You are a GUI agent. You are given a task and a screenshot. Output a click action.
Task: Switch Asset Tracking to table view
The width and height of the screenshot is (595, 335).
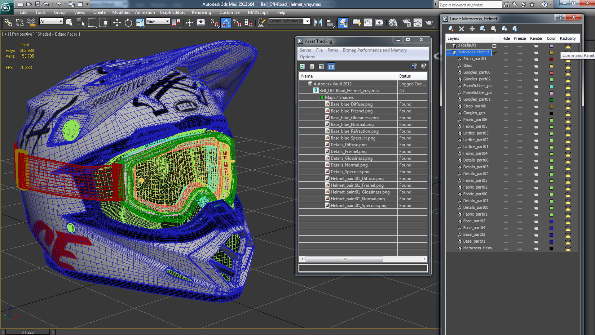(331, 66)
